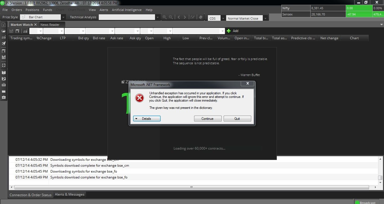Image resolution: width=384 pixels, height=204 pixels.
Task: Open the Alerts menu
Action: (x=104, y=10)
